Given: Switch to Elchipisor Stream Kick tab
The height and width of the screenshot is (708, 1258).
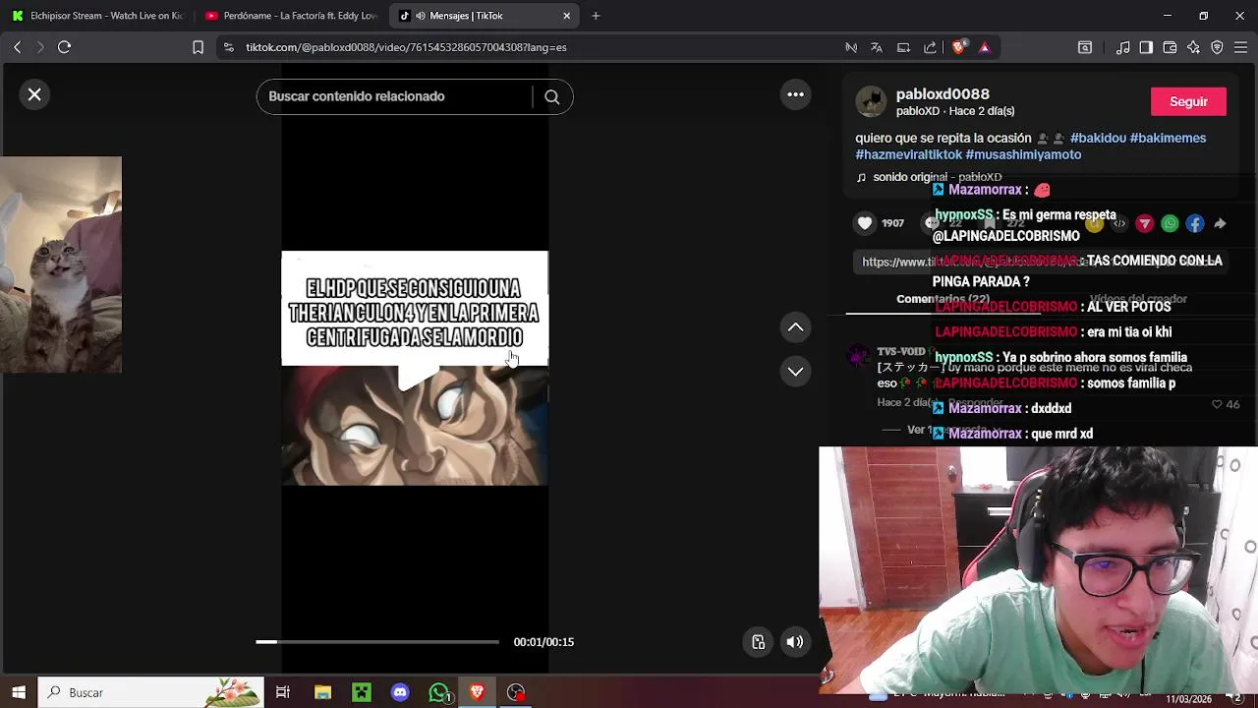Looking at the screenshot, I should tap(97, 16).
